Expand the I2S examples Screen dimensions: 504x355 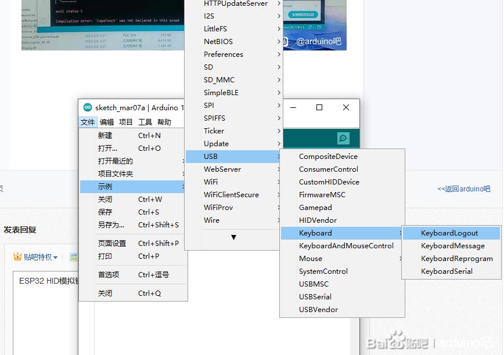click(x=234, y=16)
